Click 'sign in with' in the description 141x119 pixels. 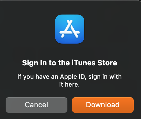(105, 77)
